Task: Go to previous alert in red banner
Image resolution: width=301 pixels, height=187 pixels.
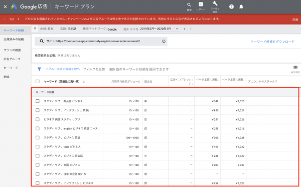Action: (x=5, y=19)
